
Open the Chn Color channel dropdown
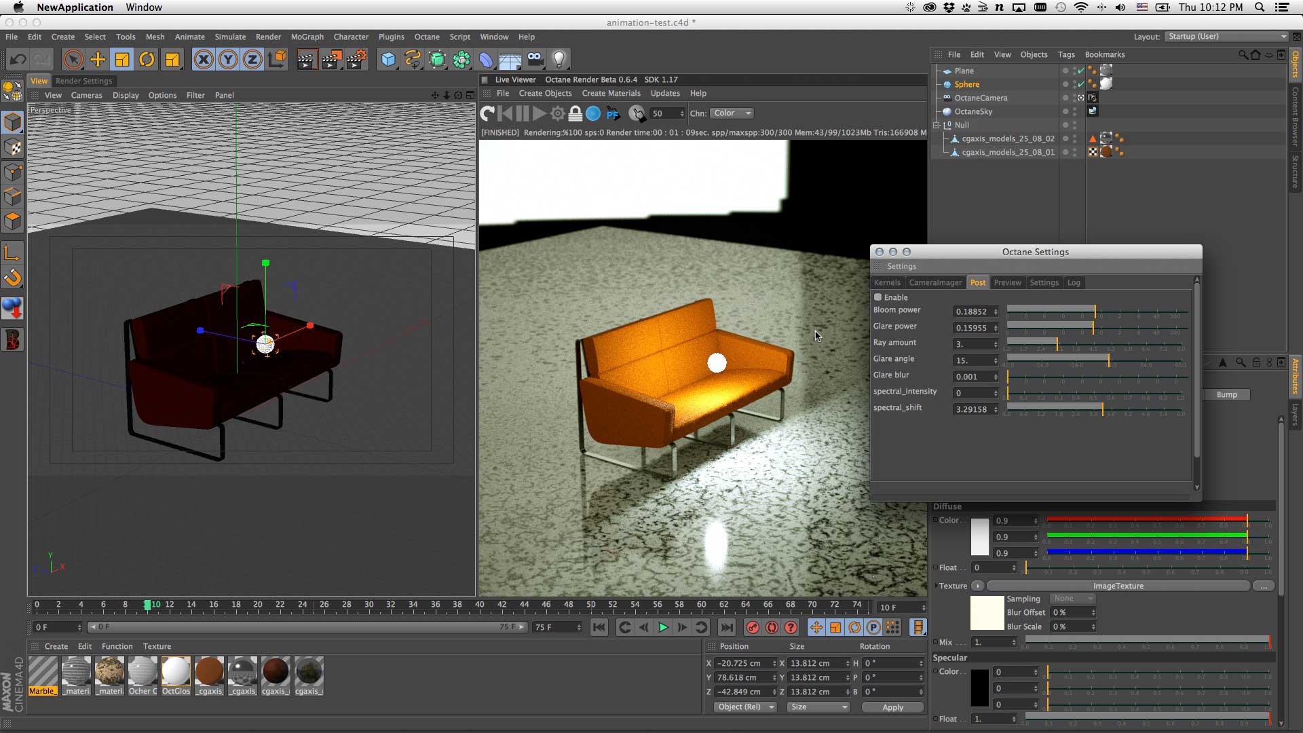click(732, 113)
